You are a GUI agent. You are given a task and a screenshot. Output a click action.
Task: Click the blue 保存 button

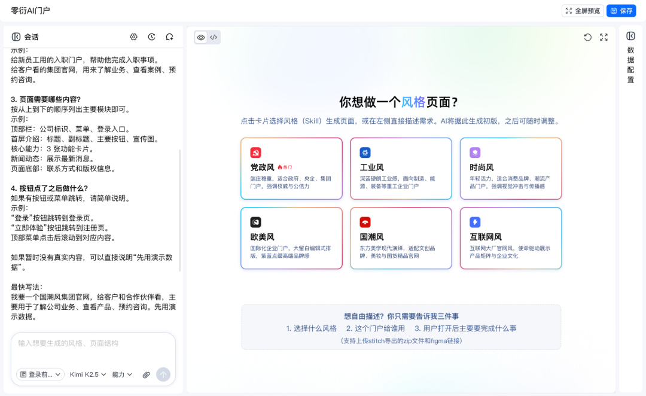621,11
